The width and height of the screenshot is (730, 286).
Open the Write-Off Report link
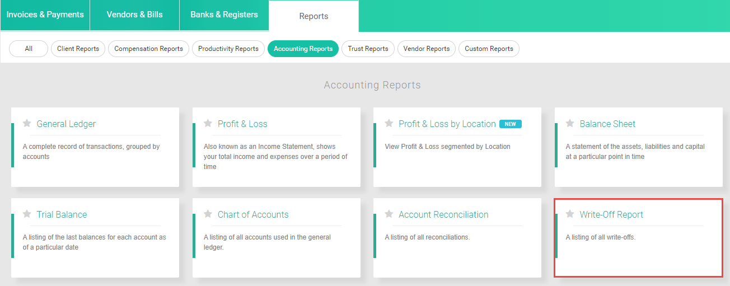[611, 214]
